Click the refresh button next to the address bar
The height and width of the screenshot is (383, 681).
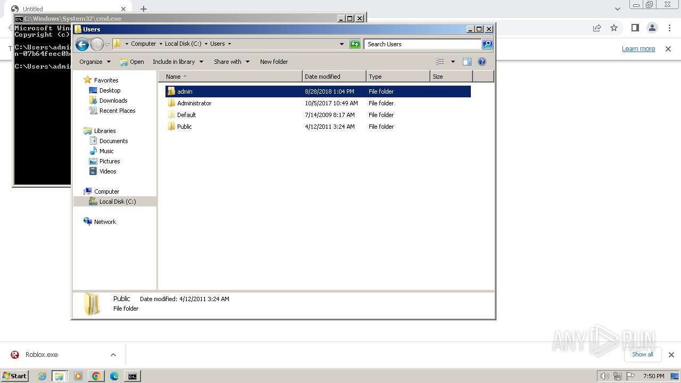coord(355,44)
